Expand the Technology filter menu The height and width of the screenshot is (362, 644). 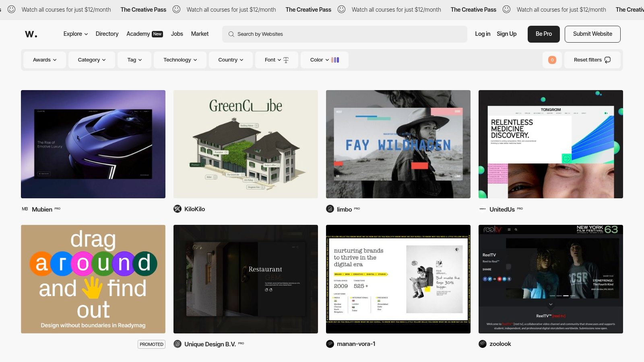click(x=180, y=60)
